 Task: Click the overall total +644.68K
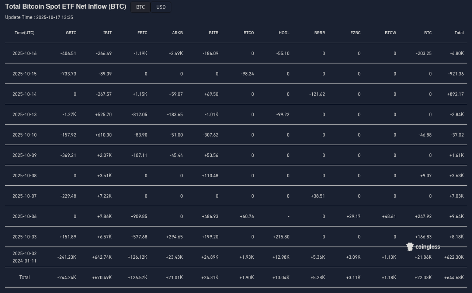click(454, 278)
